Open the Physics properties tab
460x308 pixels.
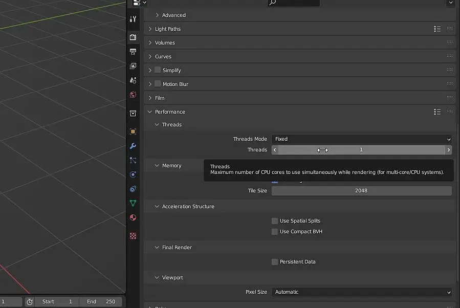(x=133, y=174)
